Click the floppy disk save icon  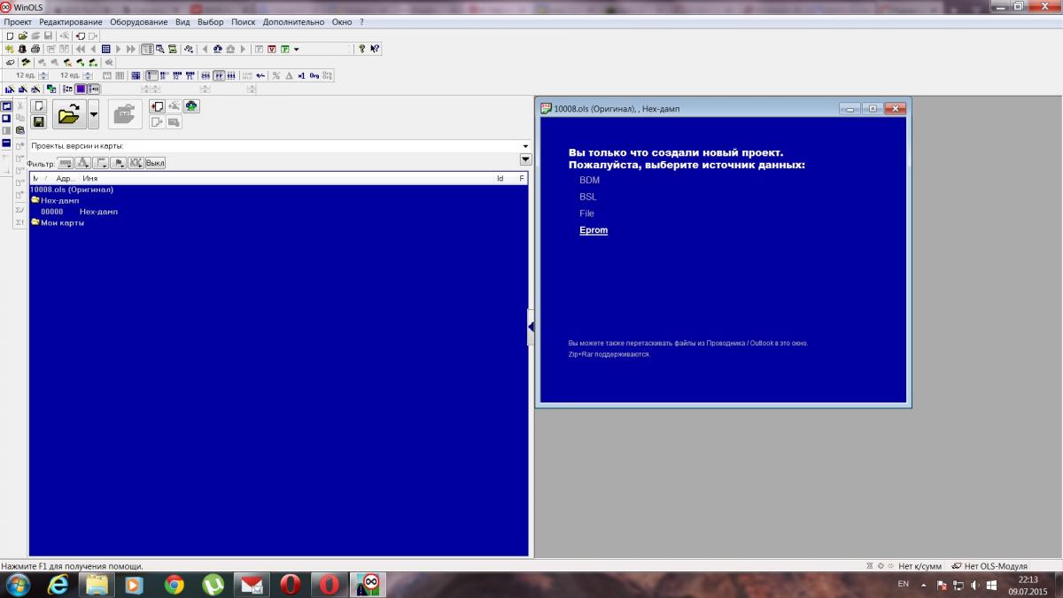pyautogui.click(x=38, y=121)
